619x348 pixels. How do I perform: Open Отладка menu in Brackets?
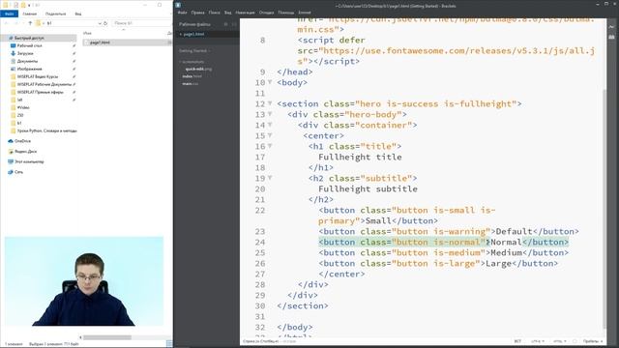pyautogui.click(x=267, y=13)
